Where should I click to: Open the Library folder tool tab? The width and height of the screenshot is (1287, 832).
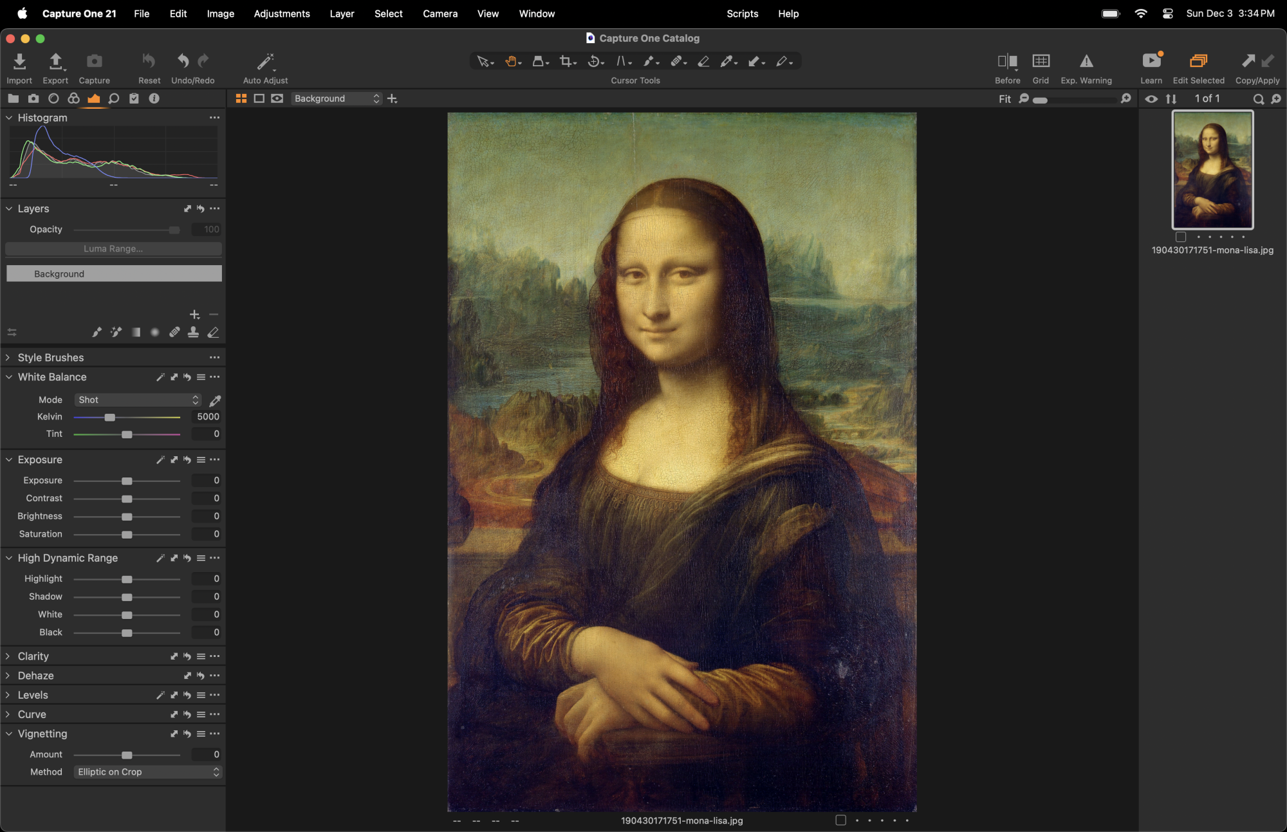13,98
